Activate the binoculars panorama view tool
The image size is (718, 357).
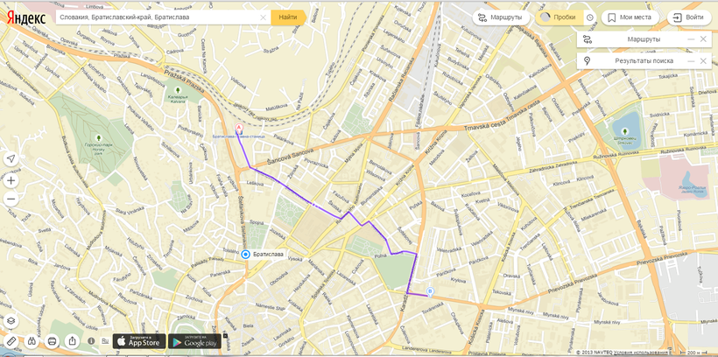[32, 341]
